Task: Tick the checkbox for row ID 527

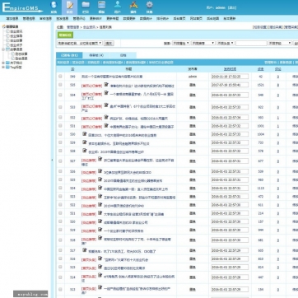Action: [x=60, y=161]
